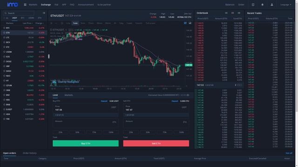The height and width of the screenshot is (167, 298).
Task: Sort market list by Last Price
Action: tap(27, 23)
